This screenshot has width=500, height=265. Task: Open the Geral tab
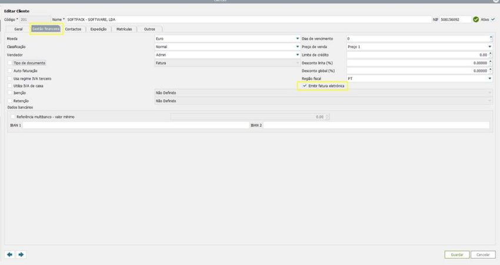[x=18, y=29]
